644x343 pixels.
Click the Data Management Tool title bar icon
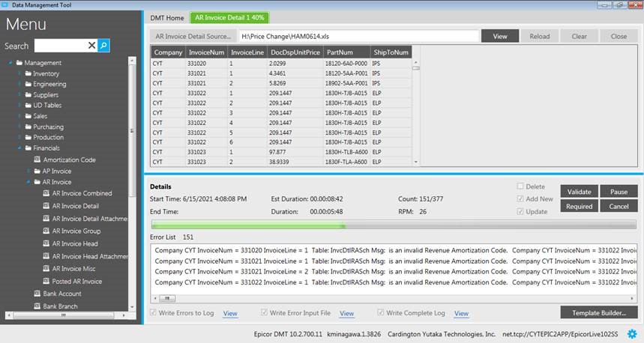pyautogui.click(x=5, y=5)
